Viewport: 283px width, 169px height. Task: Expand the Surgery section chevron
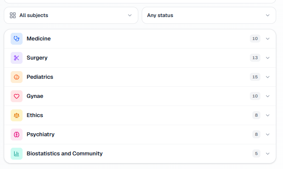268,58
